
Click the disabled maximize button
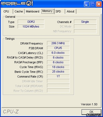(x=93, y=4)
